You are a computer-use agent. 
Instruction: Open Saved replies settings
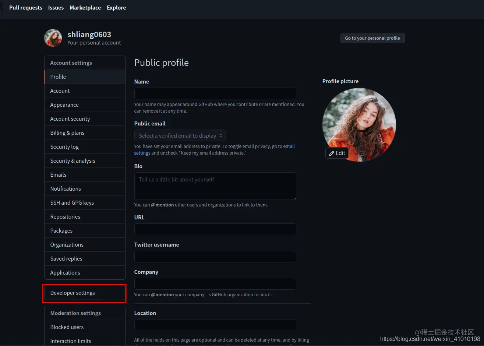85,258
